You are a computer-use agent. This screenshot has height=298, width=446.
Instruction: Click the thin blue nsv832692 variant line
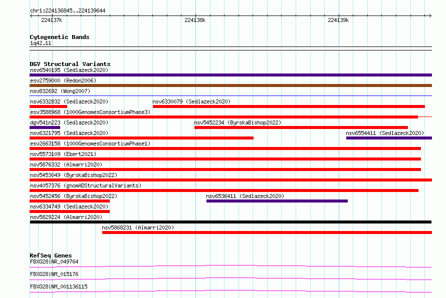pyautogui.click(x=231, y=95)
